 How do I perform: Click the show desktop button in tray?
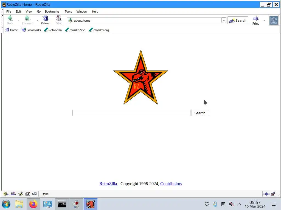274,204
